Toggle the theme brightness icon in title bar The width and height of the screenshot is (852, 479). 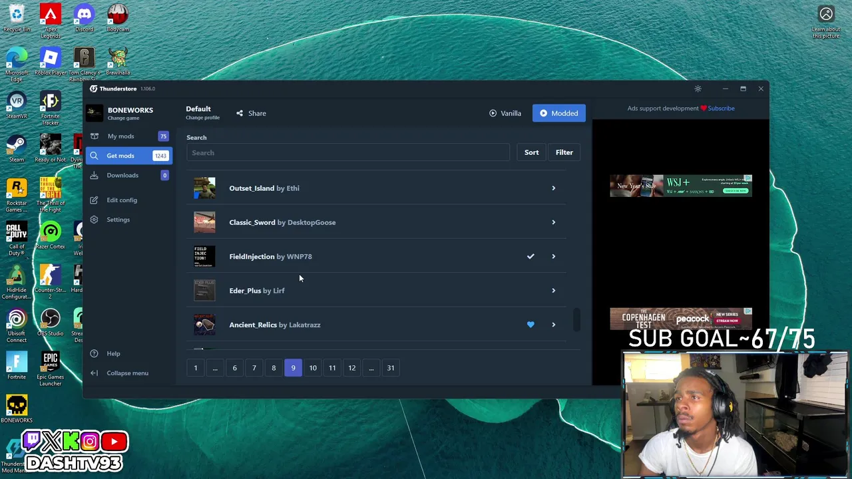(x=698, y=88)
